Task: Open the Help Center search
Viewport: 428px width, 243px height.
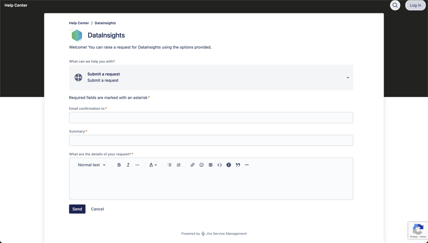Action: click(395, 5)
